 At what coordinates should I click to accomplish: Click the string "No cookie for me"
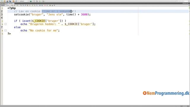click(43, 30)
